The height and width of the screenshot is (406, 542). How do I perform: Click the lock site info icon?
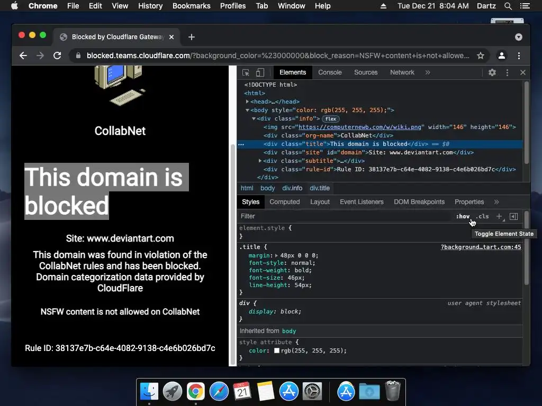[78, 56]
